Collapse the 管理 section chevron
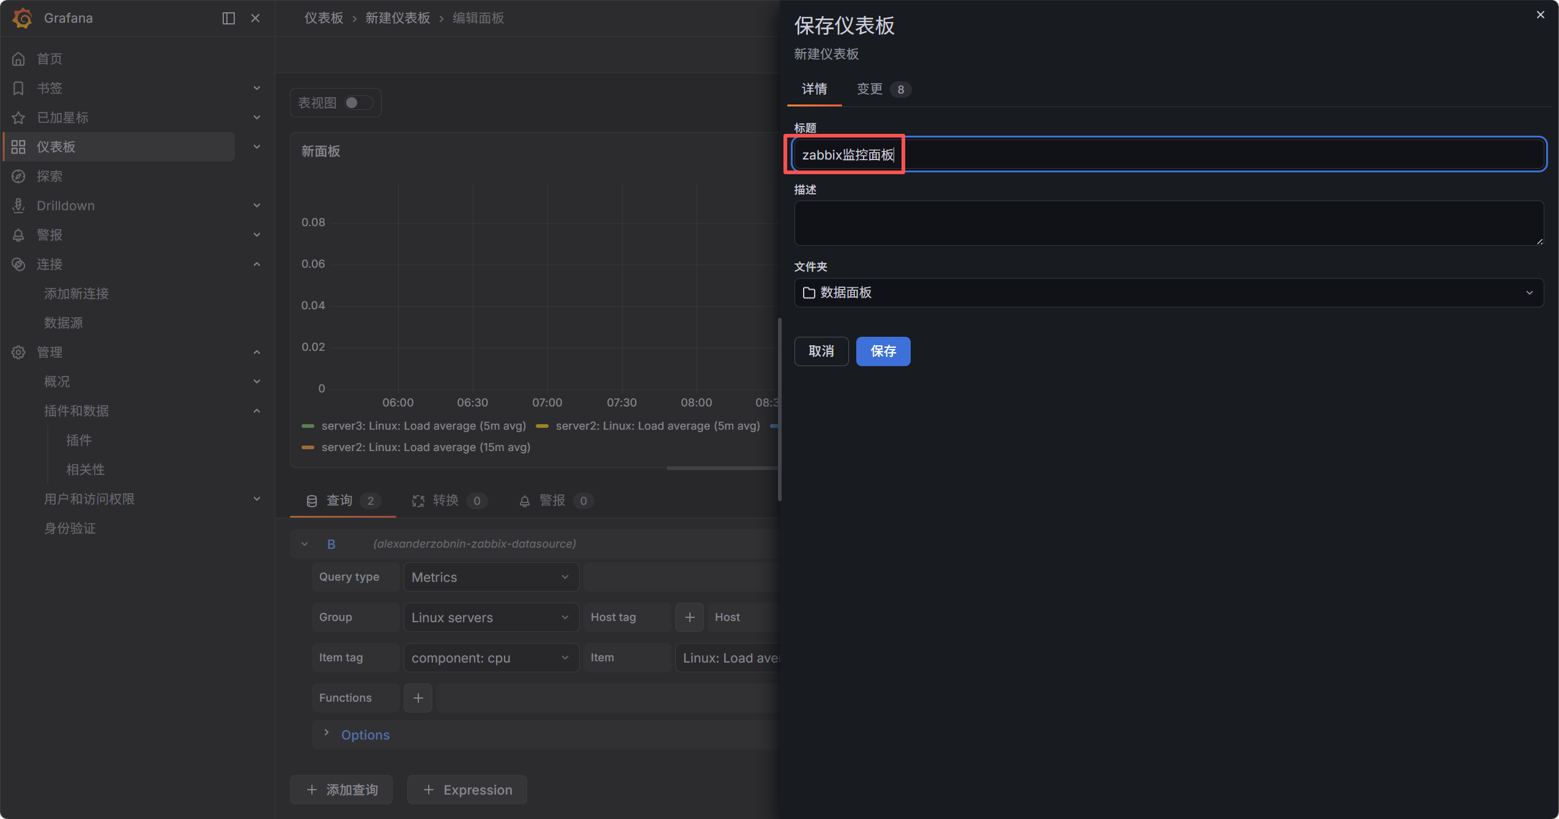Viewport: 1559px width, 819px height. (x=257, y=352)
